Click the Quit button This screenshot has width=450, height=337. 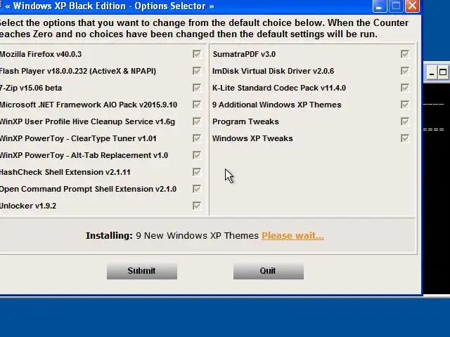click(x=269, y=271)
